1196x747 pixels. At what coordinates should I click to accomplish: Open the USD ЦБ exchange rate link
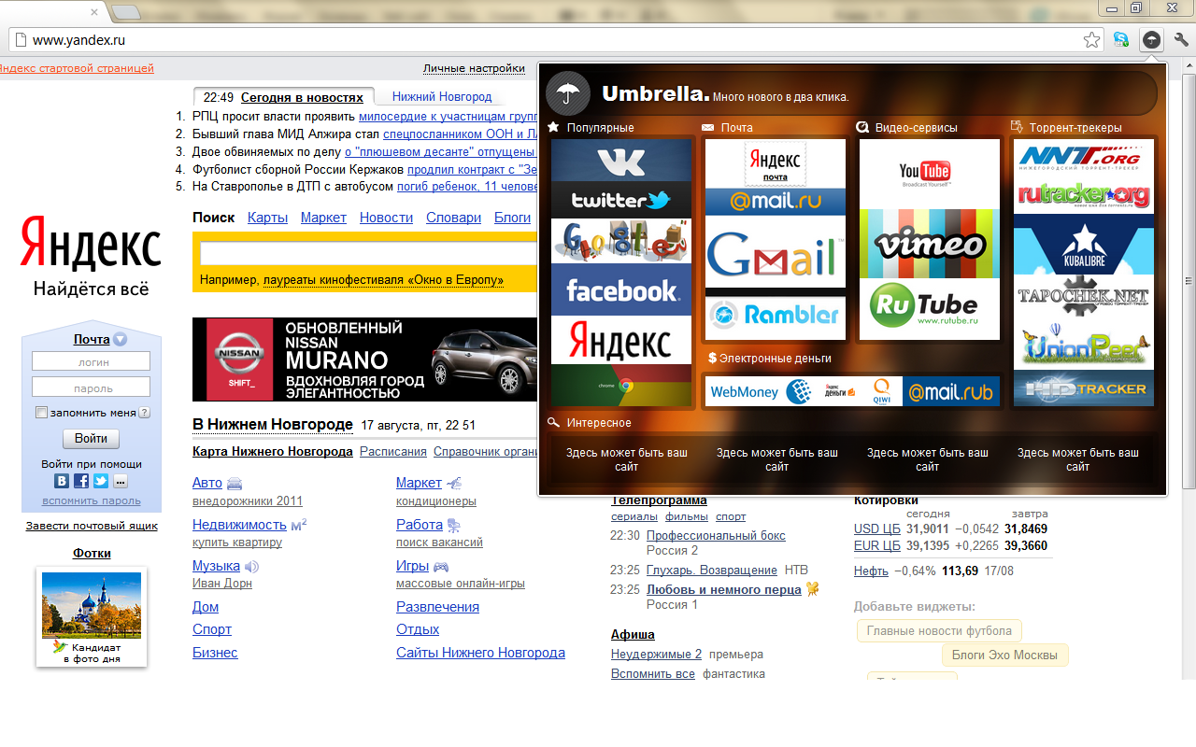(x=877, y=529)
